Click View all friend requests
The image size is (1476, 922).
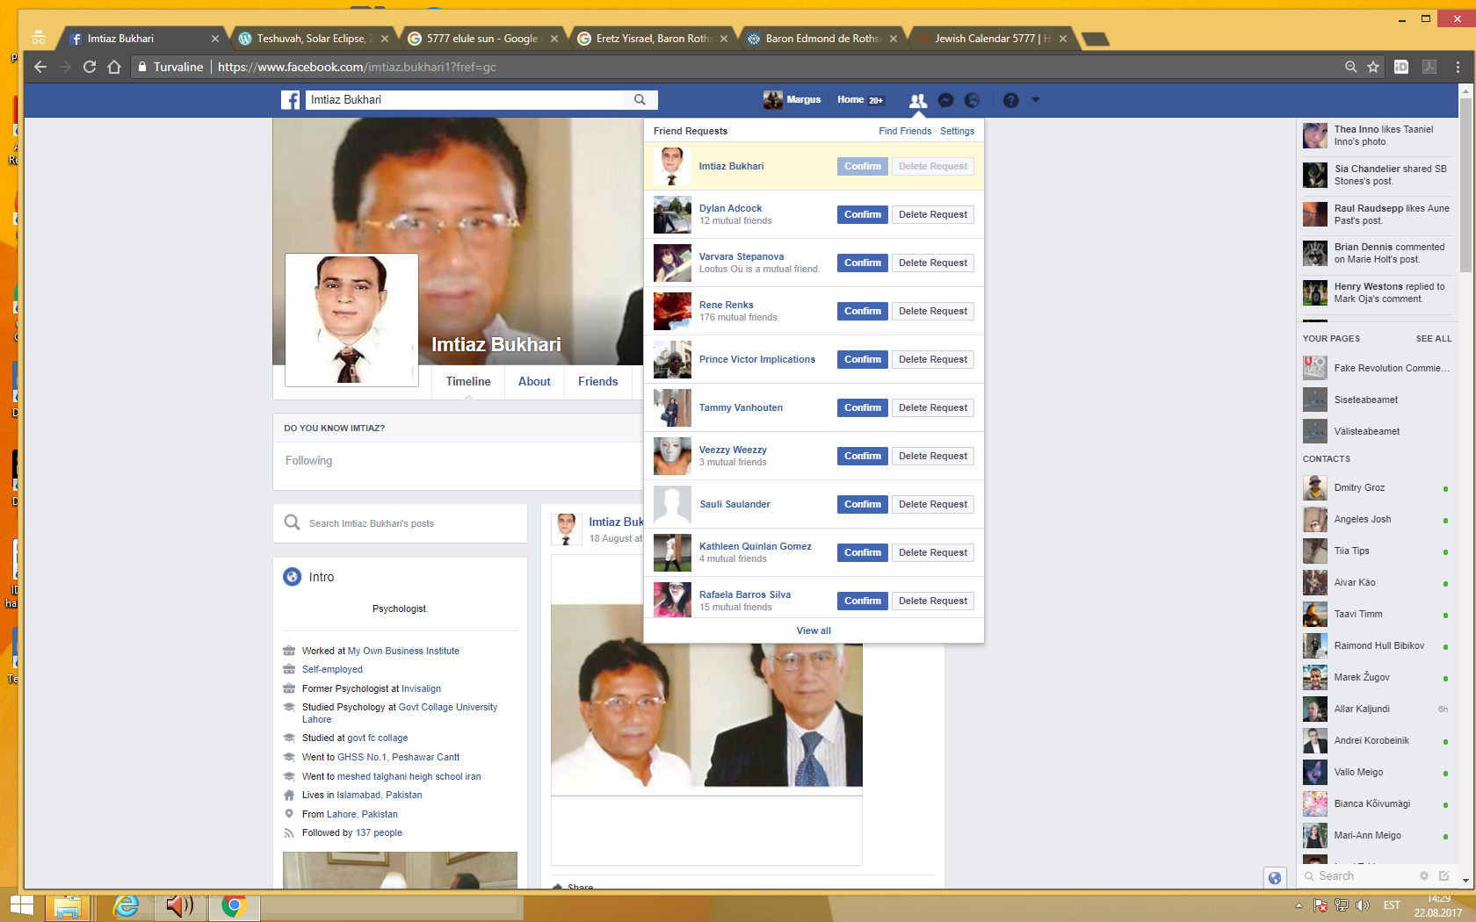[x=814, y=630]
